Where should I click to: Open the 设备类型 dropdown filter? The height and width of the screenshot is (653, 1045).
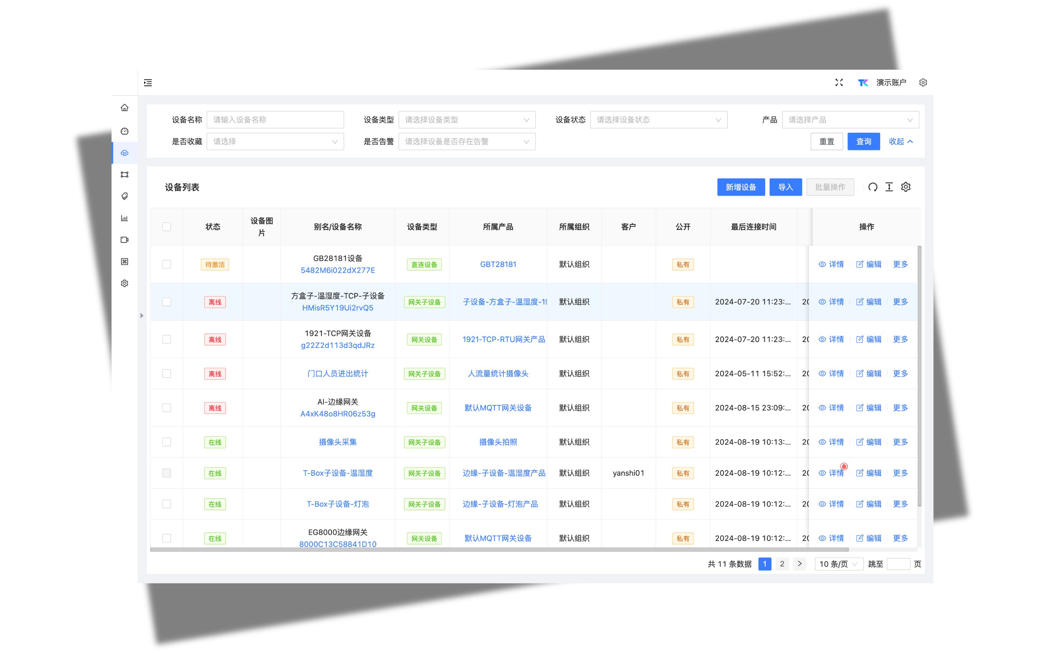point(467,120)
